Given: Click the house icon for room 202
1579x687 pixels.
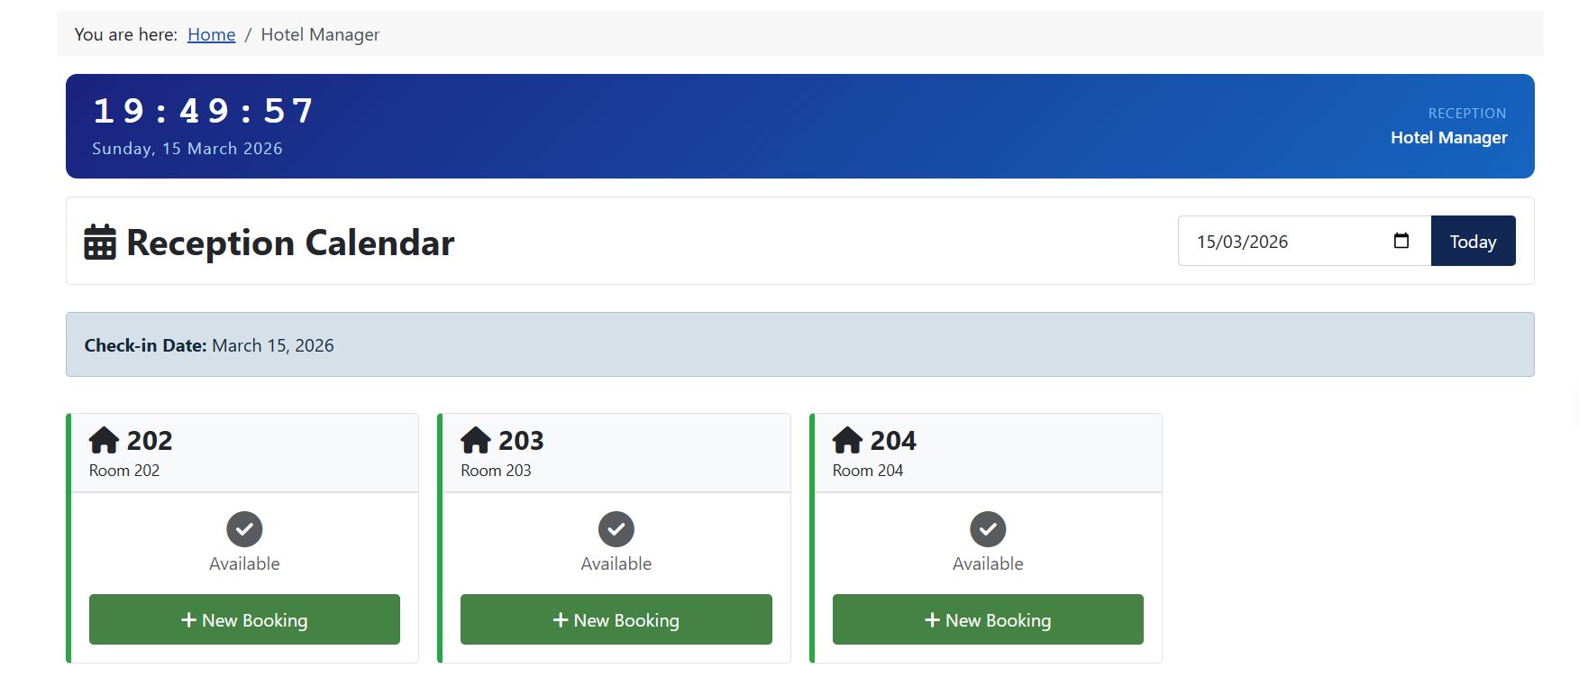Looking at the screenshot, I should [105, 440].
